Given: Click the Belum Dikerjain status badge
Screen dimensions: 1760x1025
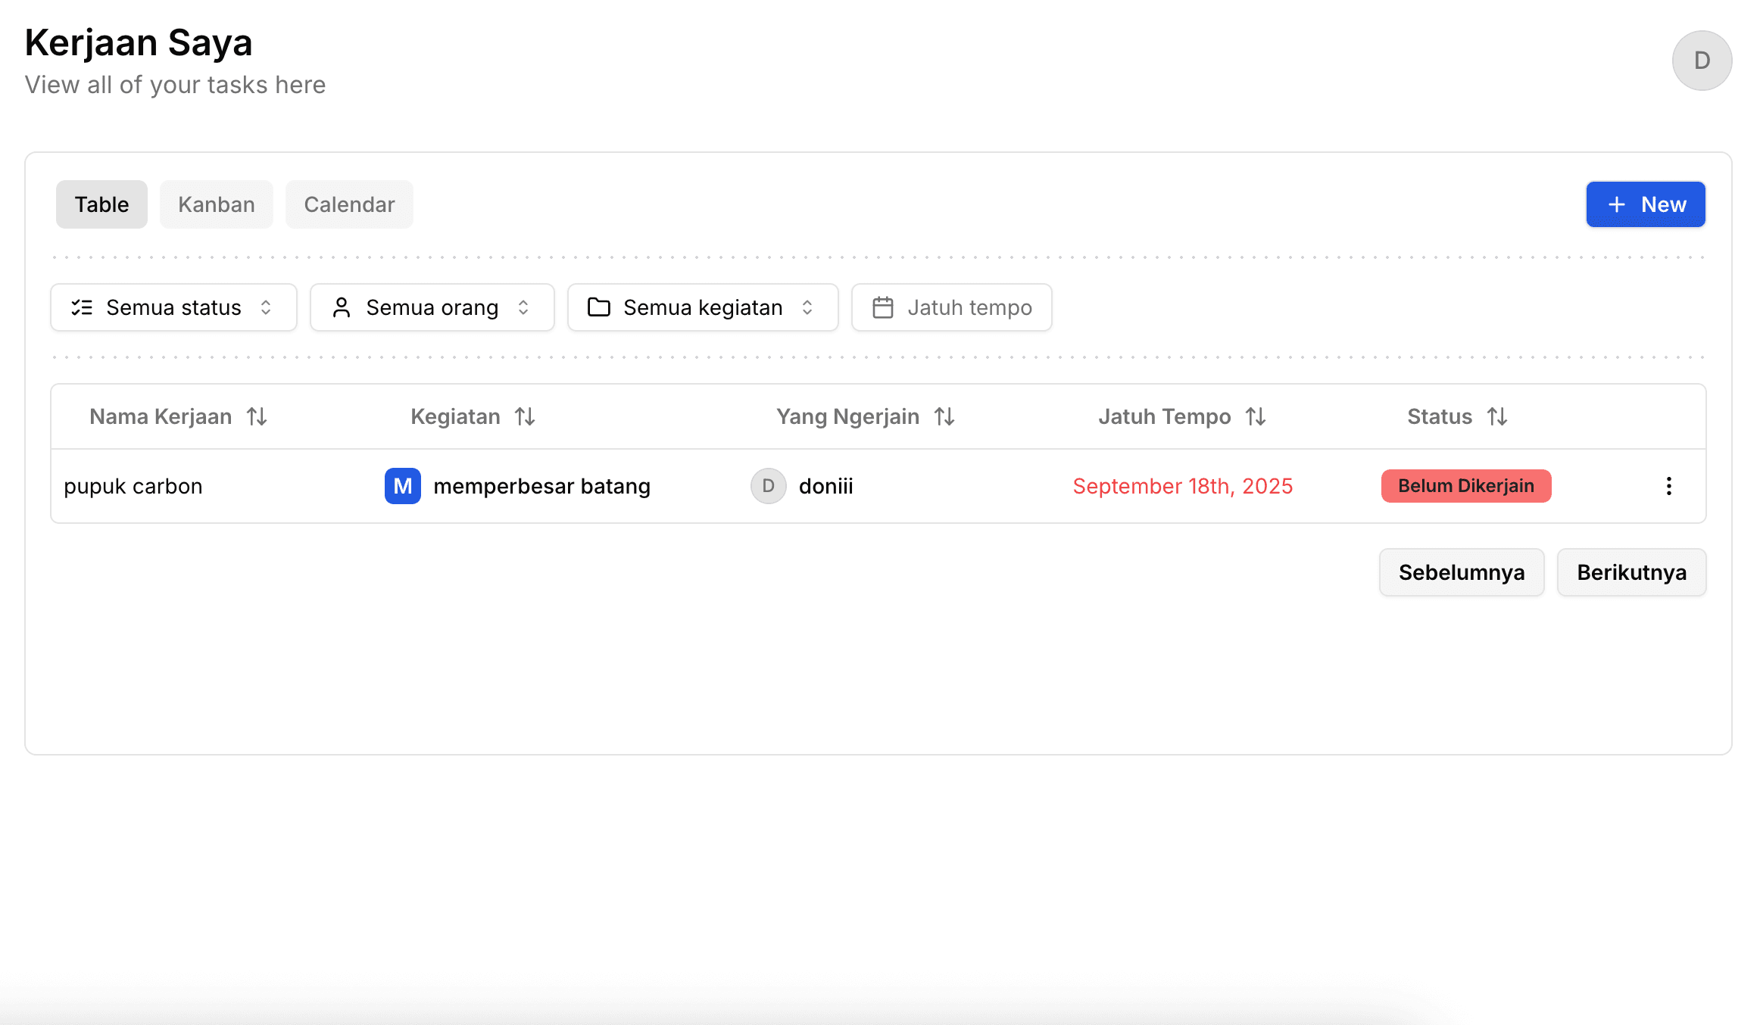Looking at the screenshot, I should 1466,486.
